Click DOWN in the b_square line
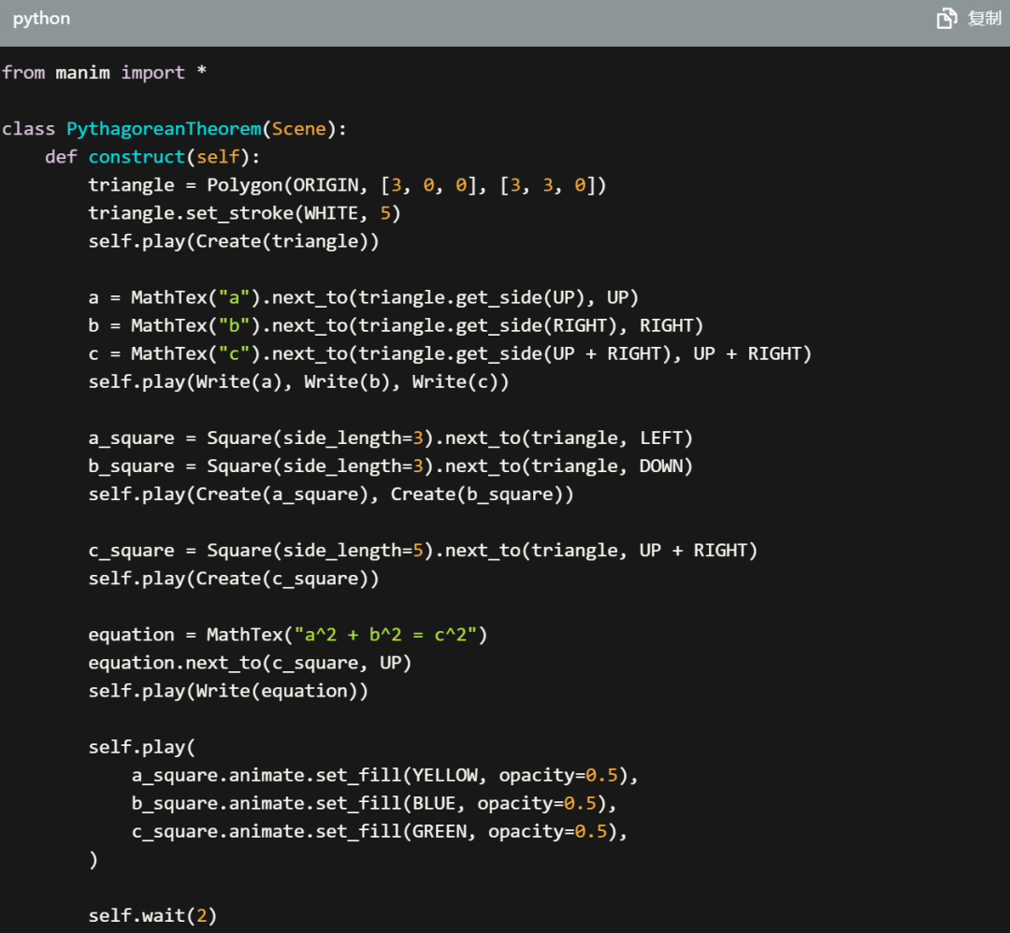The height and width of the screenshot is (933, 1010). tap(661, 466)
